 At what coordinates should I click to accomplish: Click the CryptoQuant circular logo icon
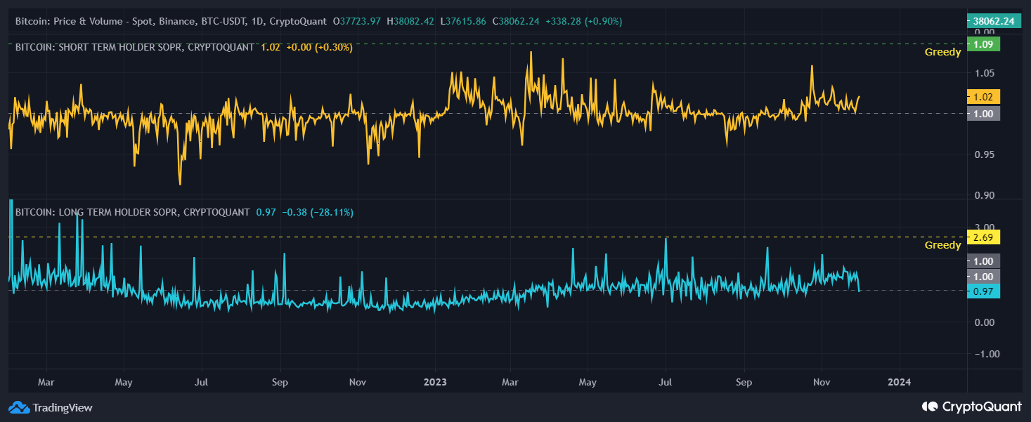tap(931, 407)
